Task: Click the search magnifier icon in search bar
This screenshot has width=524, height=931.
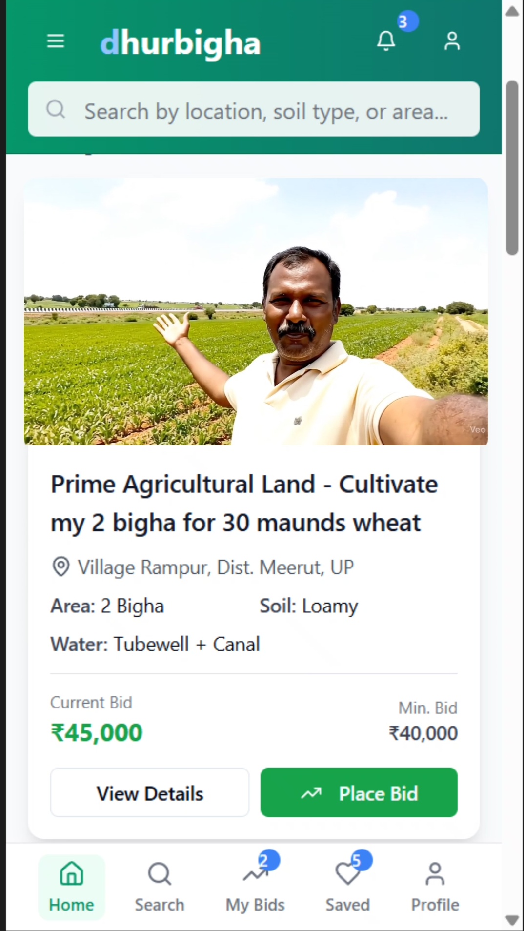Action: pos(56,109)
